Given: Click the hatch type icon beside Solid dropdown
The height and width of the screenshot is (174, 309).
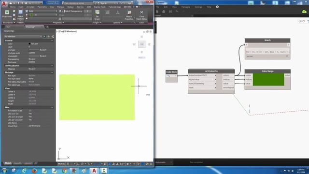Looking at the screenshot, I should pyautogui.click(x=27, y=11).
